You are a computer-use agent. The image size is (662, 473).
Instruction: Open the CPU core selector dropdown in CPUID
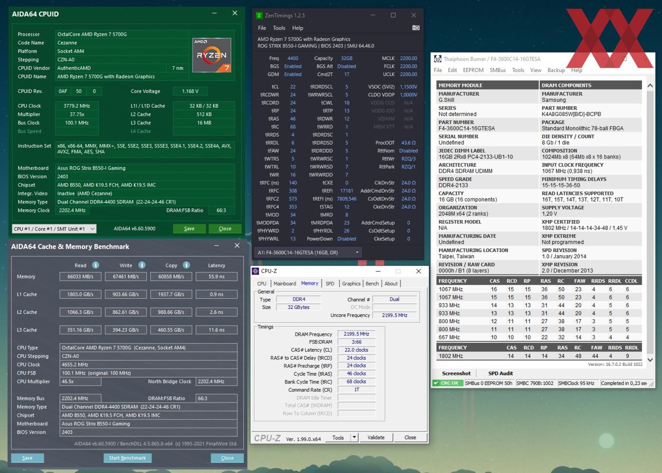tap(54, 229)
